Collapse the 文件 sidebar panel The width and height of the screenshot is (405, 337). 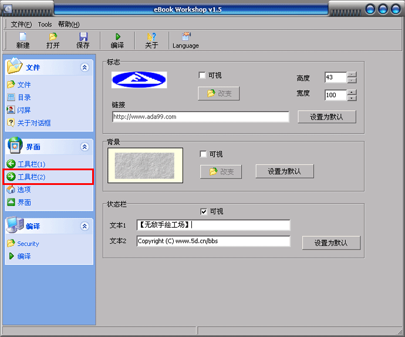(x=85, y=68)
